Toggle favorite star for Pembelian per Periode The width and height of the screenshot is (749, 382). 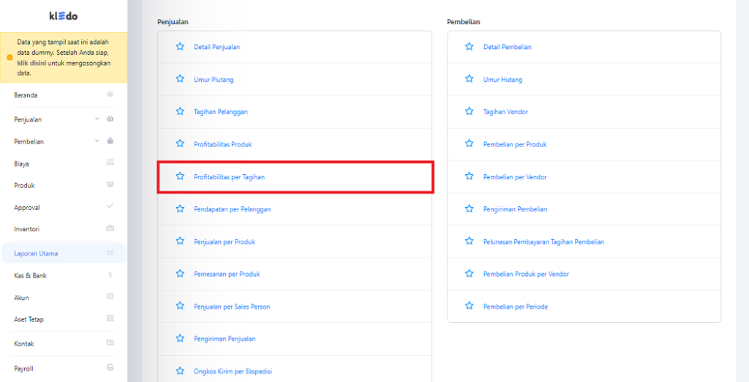pyautogui.click(x=469, y=305)
